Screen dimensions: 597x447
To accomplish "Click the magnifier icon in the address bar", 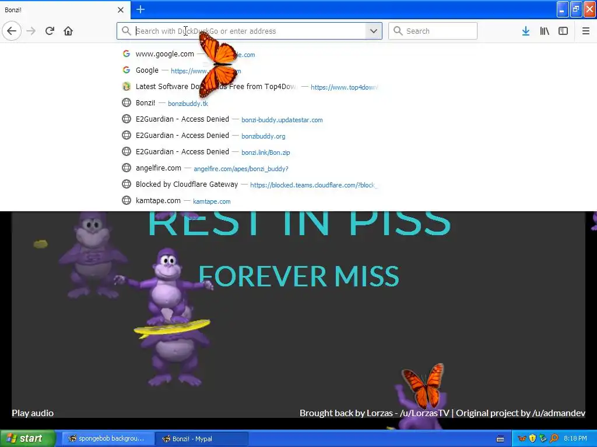I will tap(126, 31).
